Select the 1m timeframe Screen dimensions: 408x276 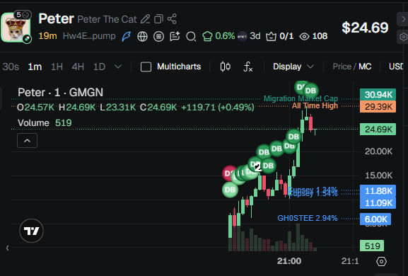(x=35, y=67)
